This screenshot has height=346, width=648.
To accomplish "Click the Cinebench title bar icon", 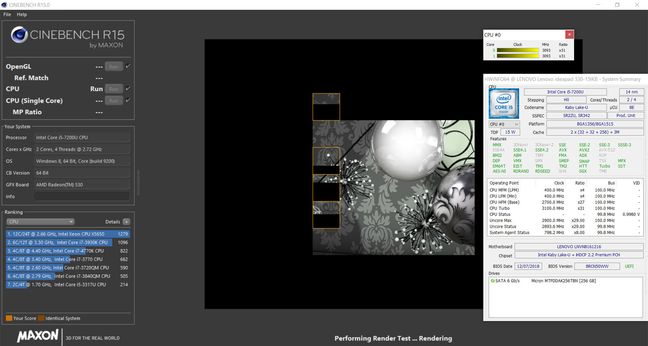I will click(x=4, y=5).
